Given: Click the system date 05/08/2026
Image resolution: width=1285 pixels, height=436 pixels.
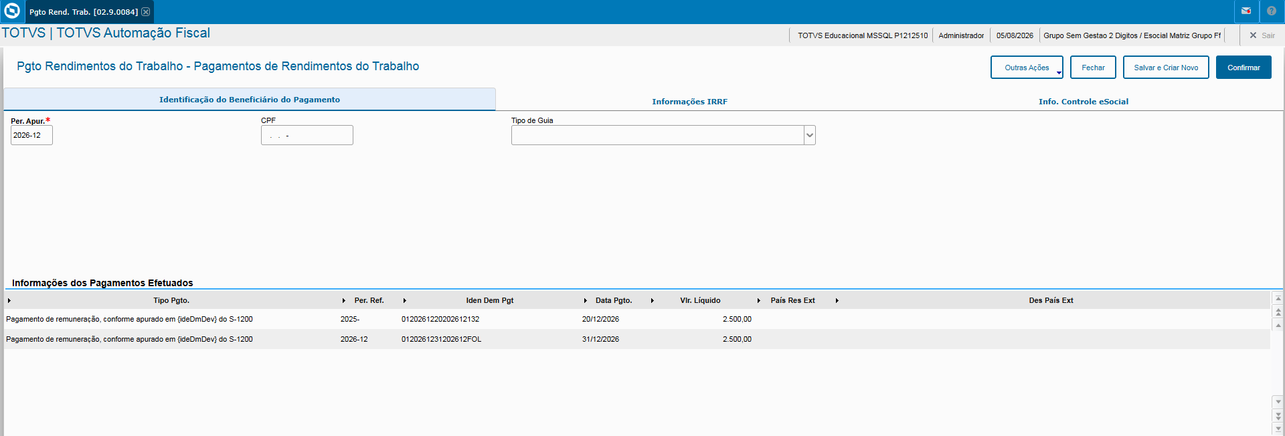Looking at the screenshot, I should pos(1015,35).
